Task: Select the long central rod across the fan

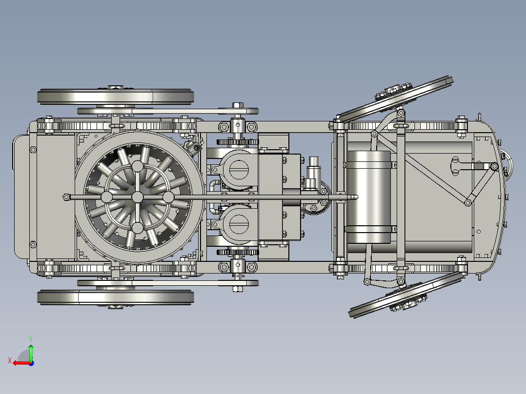Action: tap(210, 197)
